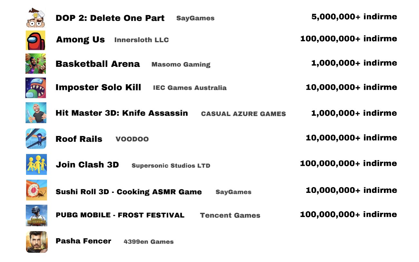Viewport: 419px width, 262px height.
Task: Click the CASUAL AZURE GAMES developer label
Action: [243, 113]
